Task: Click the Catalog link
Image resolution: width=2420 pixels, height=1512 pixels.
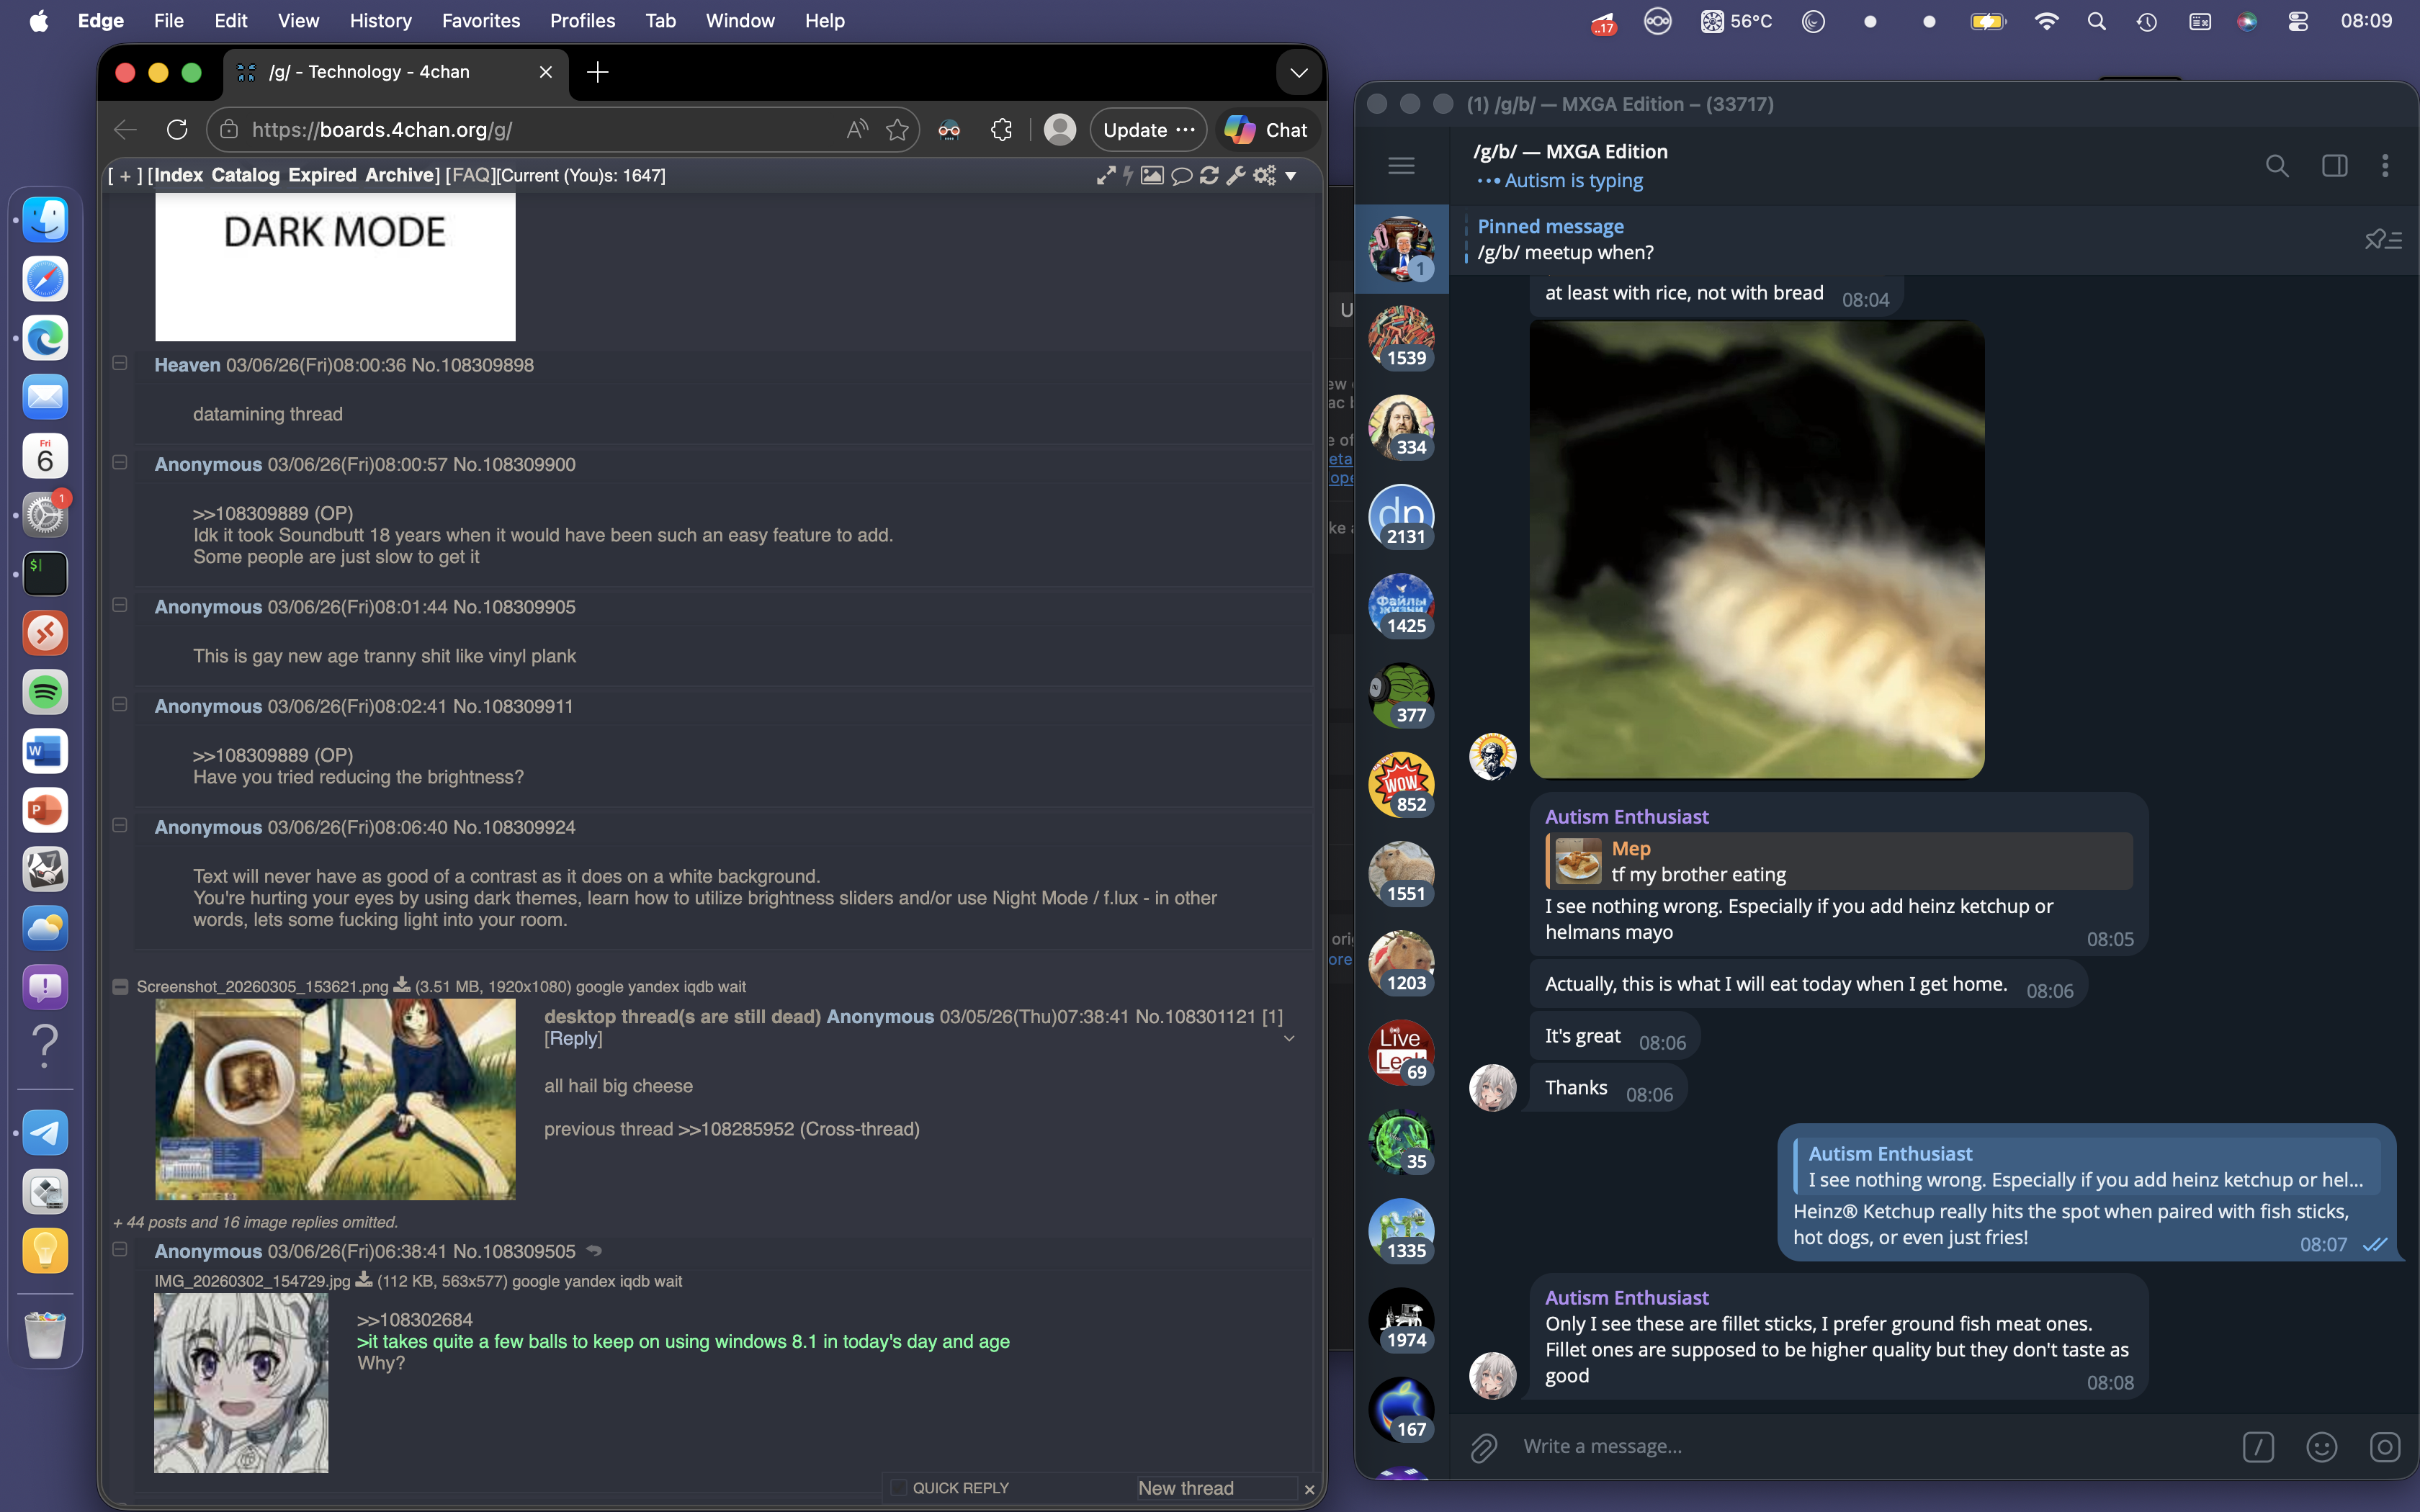Action: pos(245,176)
